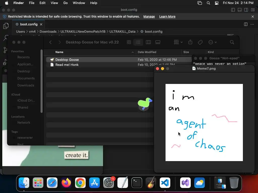The height and width of the screenshot is (193, 258).
Task: Go back in Finder window
Action: pos(50,42)
